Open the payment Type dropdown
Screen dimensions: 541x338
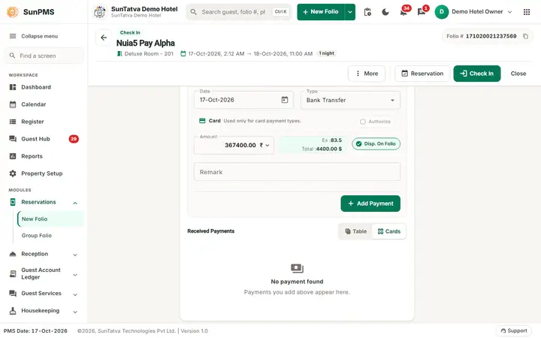350,100
